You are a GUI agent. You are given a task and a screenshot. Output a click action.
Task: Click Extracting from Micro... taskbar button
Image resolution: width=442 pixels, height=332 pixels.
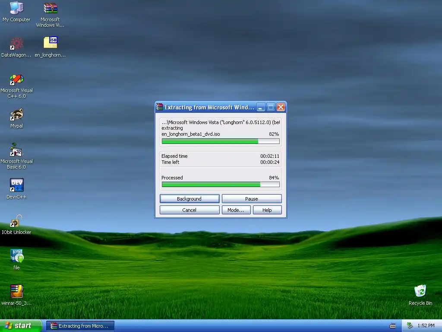click(x=80, y=326)
